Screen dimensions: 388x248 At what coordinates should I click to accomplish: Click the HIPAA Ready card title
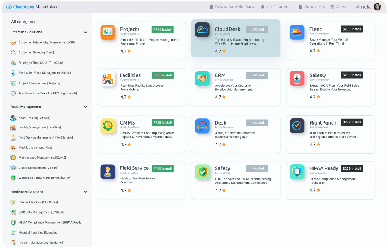323,168
